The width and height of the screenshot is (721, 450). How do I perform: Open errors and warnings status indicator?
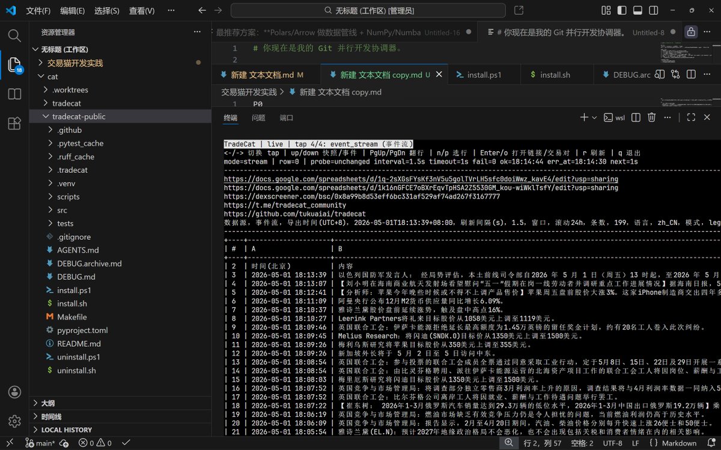click(94, 443)
